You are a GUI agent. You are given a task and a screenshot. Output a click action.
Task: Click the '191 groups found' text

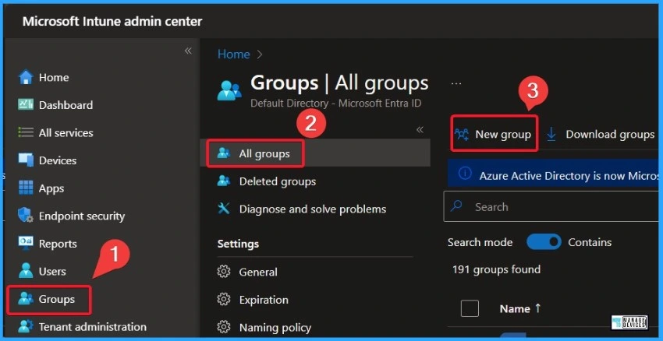[x=496, y=269]
